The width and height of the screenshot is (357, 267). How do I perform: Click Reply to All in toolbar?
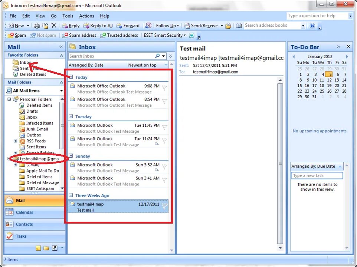(x=98, y=26)
